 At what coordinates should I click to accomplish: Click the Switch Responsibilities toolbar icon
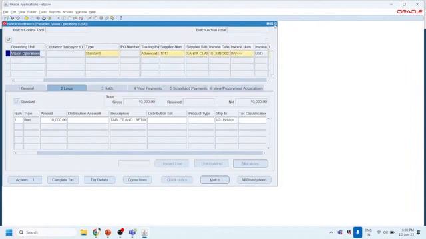click(x=38, y=18)
